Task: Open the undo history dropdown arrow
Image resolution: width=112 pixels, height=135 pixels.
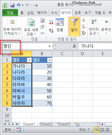Action: click(x=22, y=5)
